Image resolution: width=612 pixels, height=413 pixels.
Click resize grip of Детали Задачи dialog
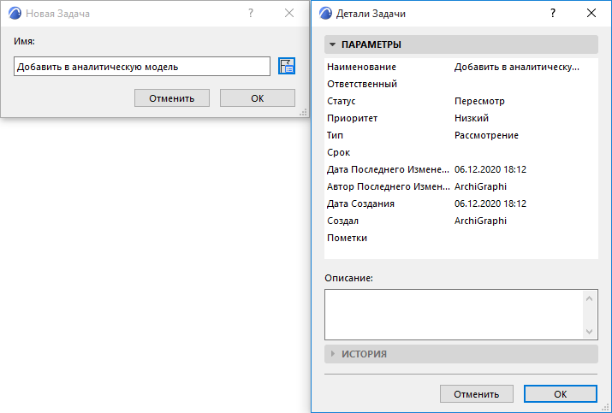click(x=605, y=408)
